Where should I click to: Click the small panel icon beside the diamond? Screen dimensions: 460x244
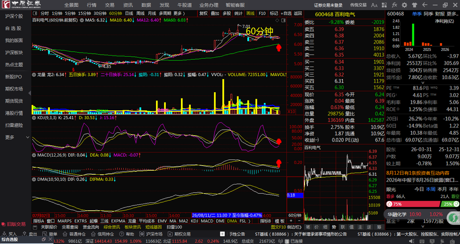(x=283, y=20)
